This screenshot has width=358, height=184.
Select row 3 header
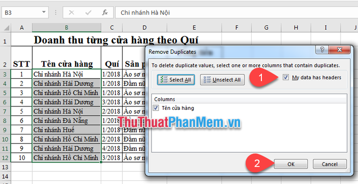click(x=5, y=74)
